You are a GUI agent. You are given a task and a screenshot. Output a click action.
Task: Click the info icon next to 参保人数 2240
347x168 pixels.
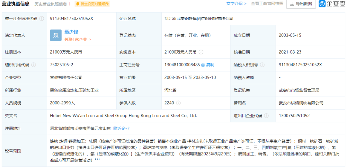tap(178, 103)
